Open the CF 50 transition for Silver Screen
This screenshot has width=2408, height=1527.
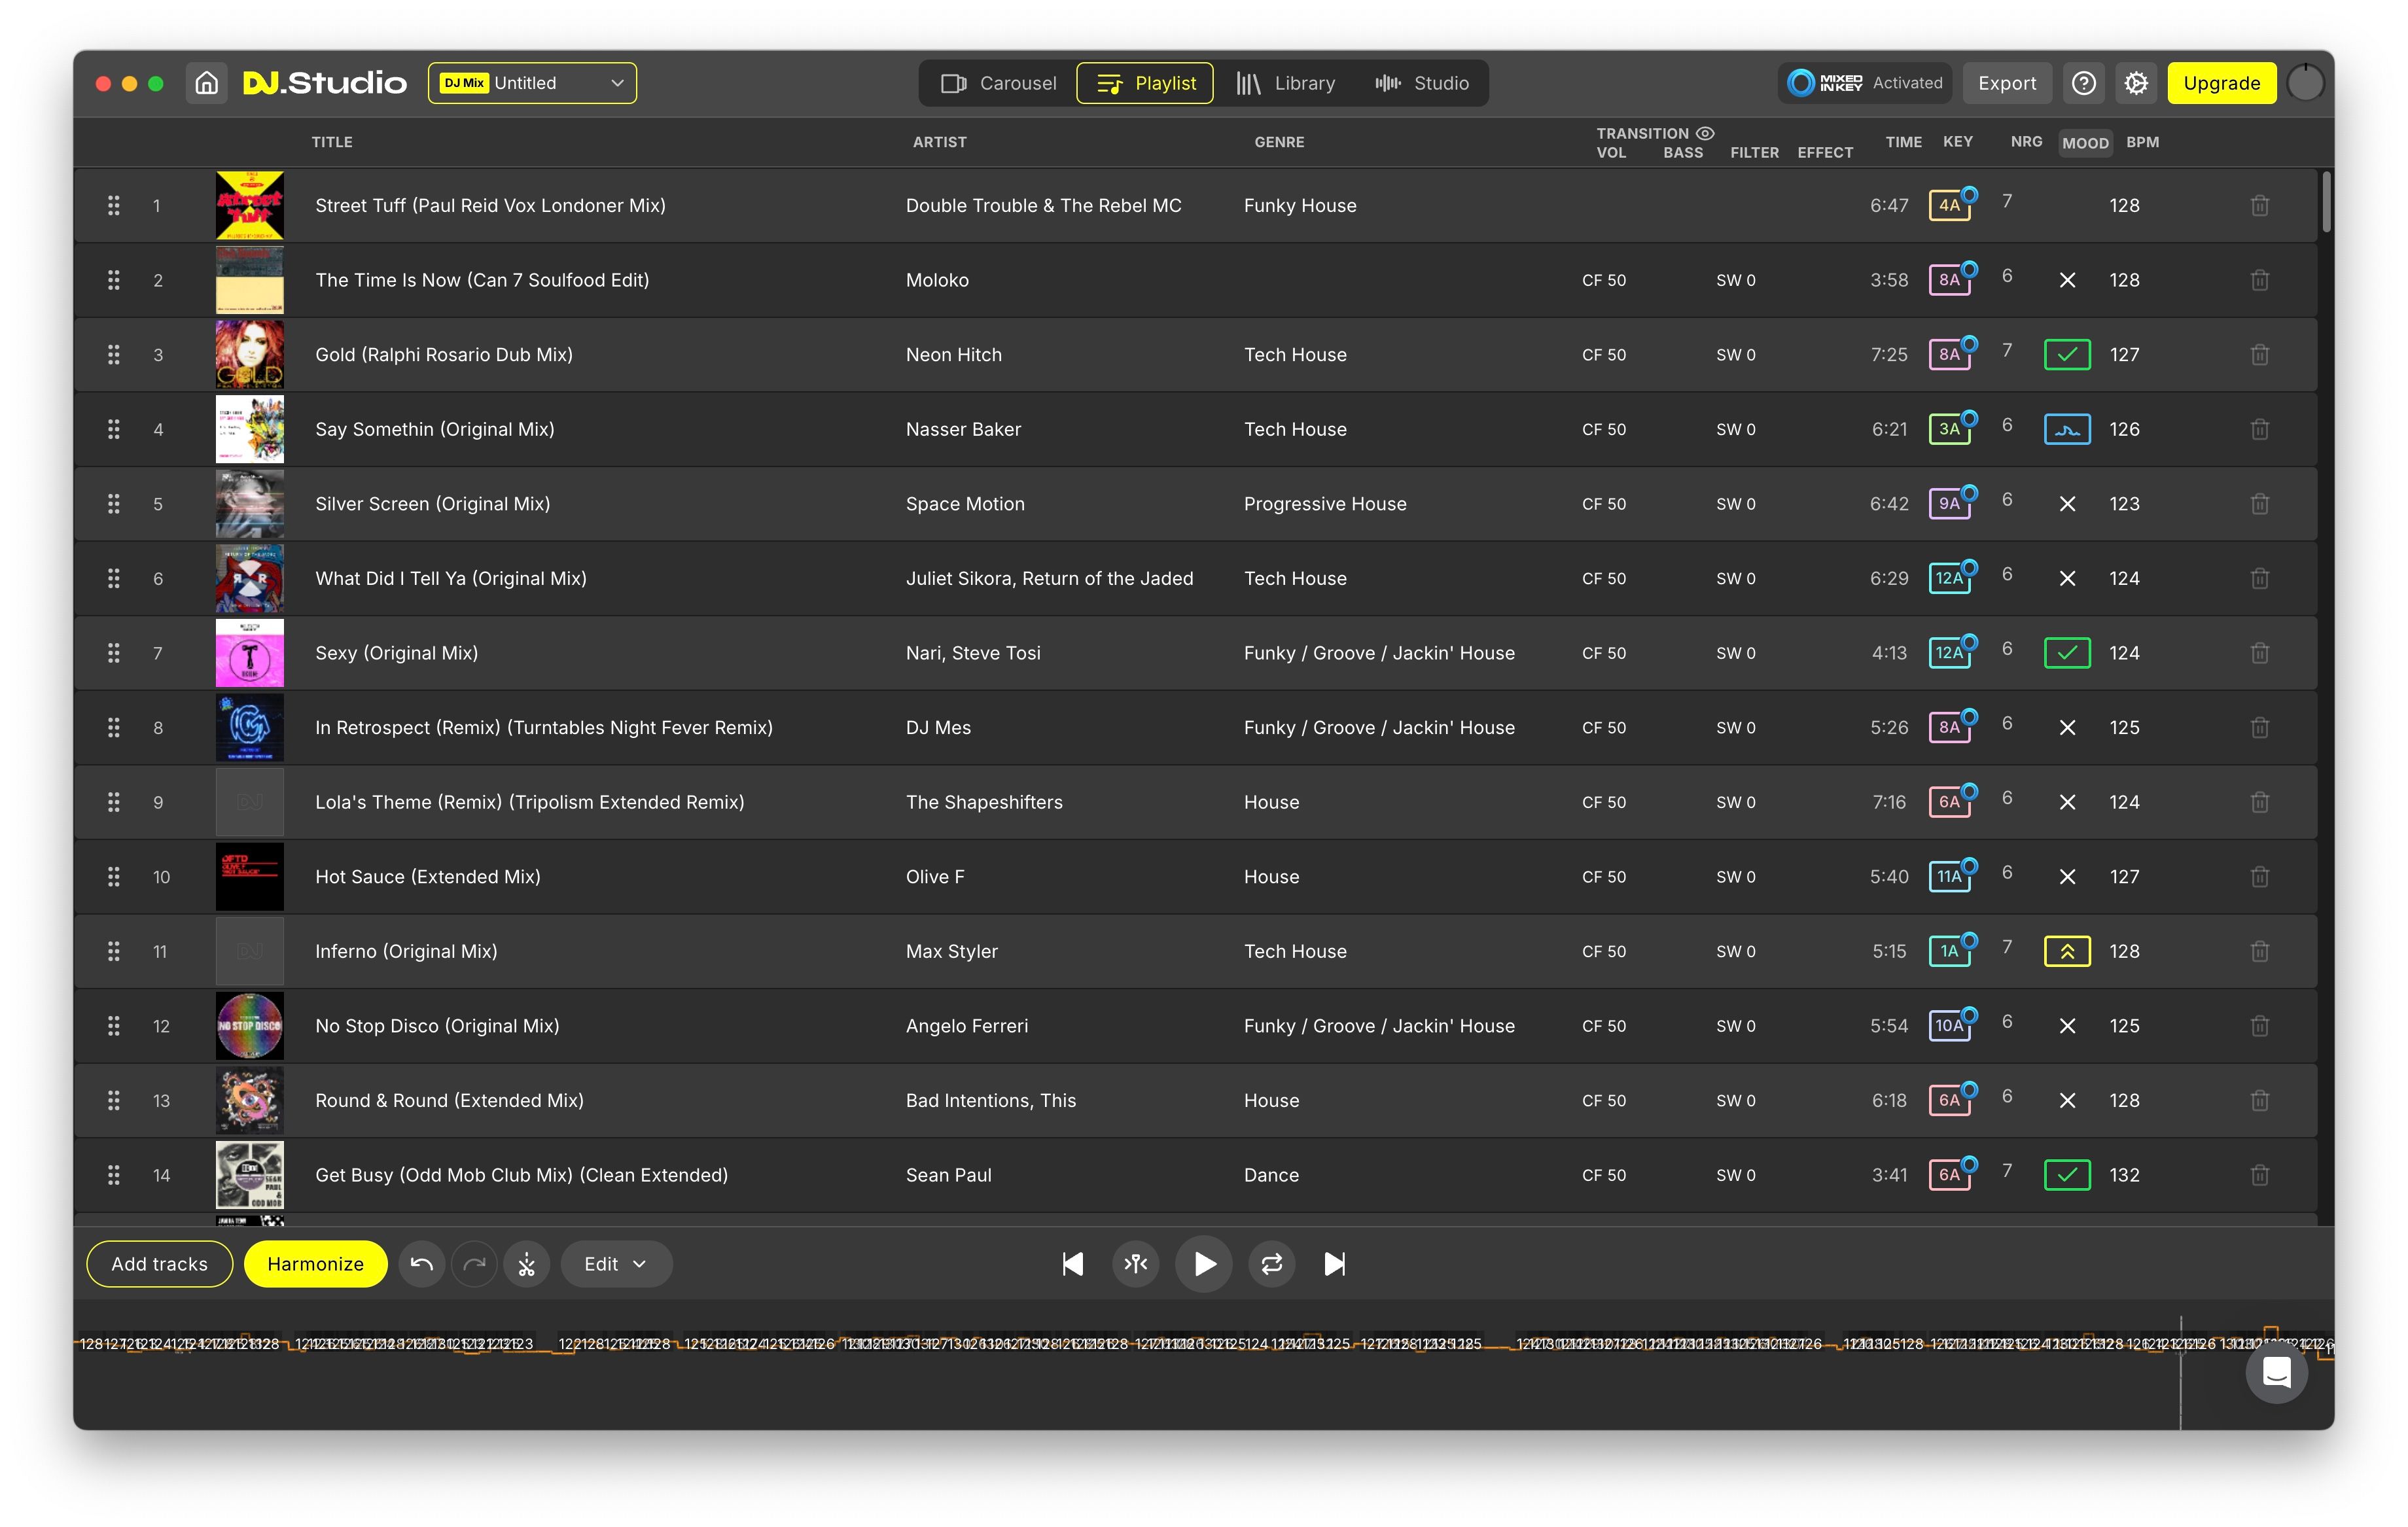click(x=1604, y=504)
